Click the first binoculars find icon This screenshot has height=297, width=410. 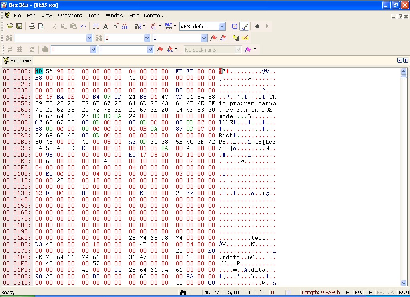point(10,38)
